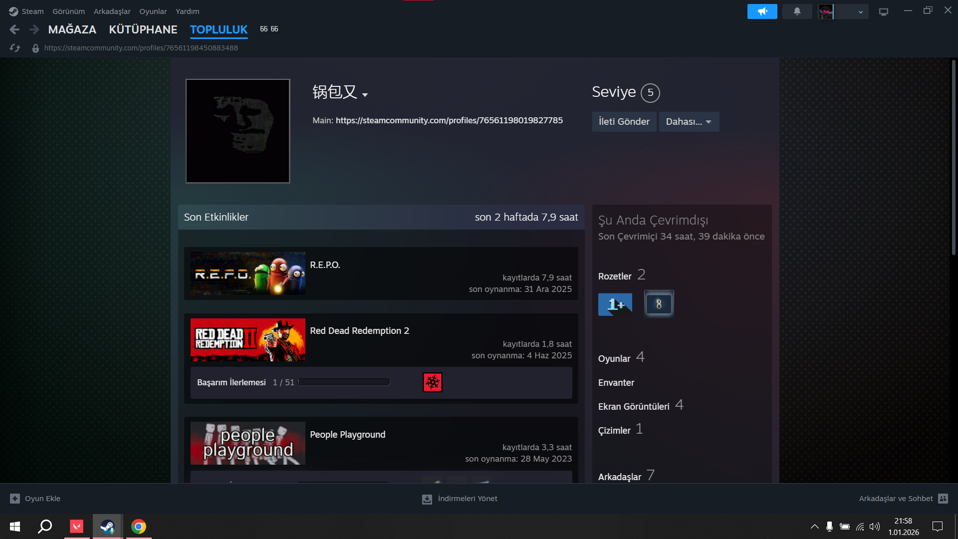Open the Envanter link
958x539 pixels.
(x=616, y=383)
